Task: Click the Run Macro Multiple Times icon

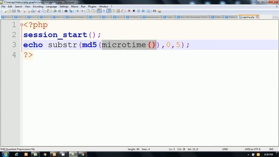Action: pyautogui.click(x=143, y=11)
